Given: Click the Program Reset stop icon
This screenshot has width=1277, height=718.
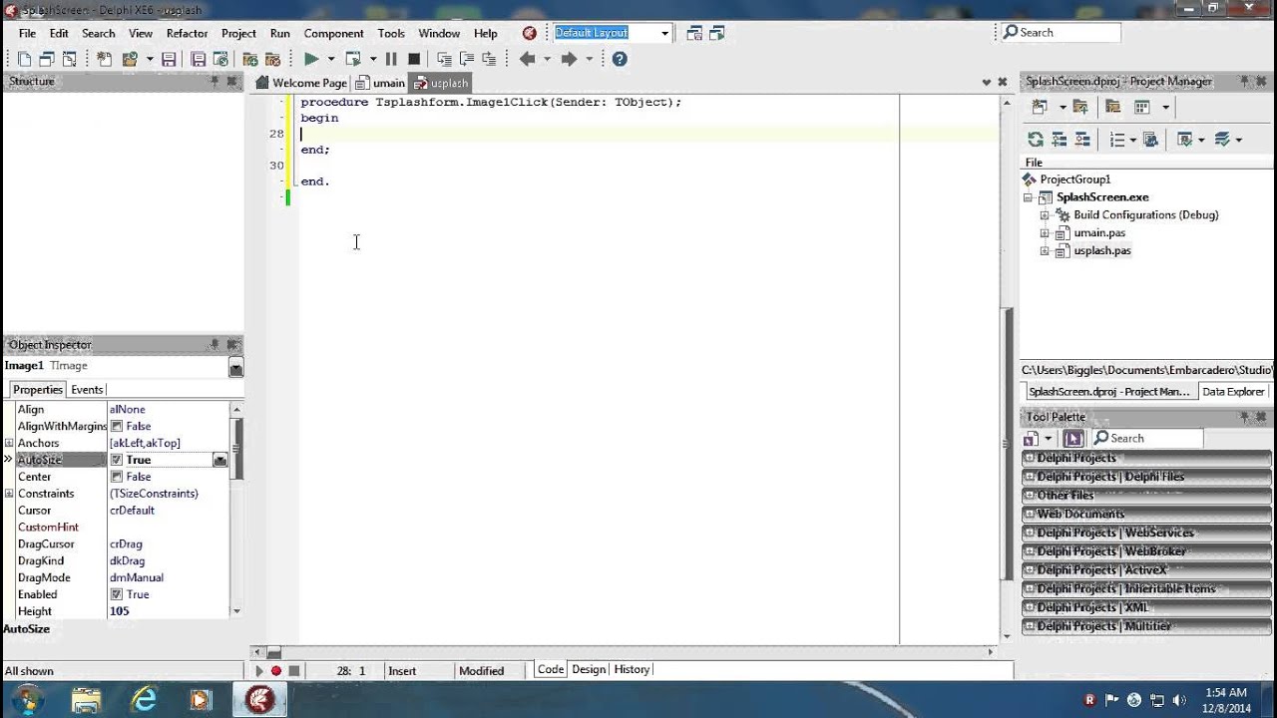Looking at the screenshot, I should (414, 59).
